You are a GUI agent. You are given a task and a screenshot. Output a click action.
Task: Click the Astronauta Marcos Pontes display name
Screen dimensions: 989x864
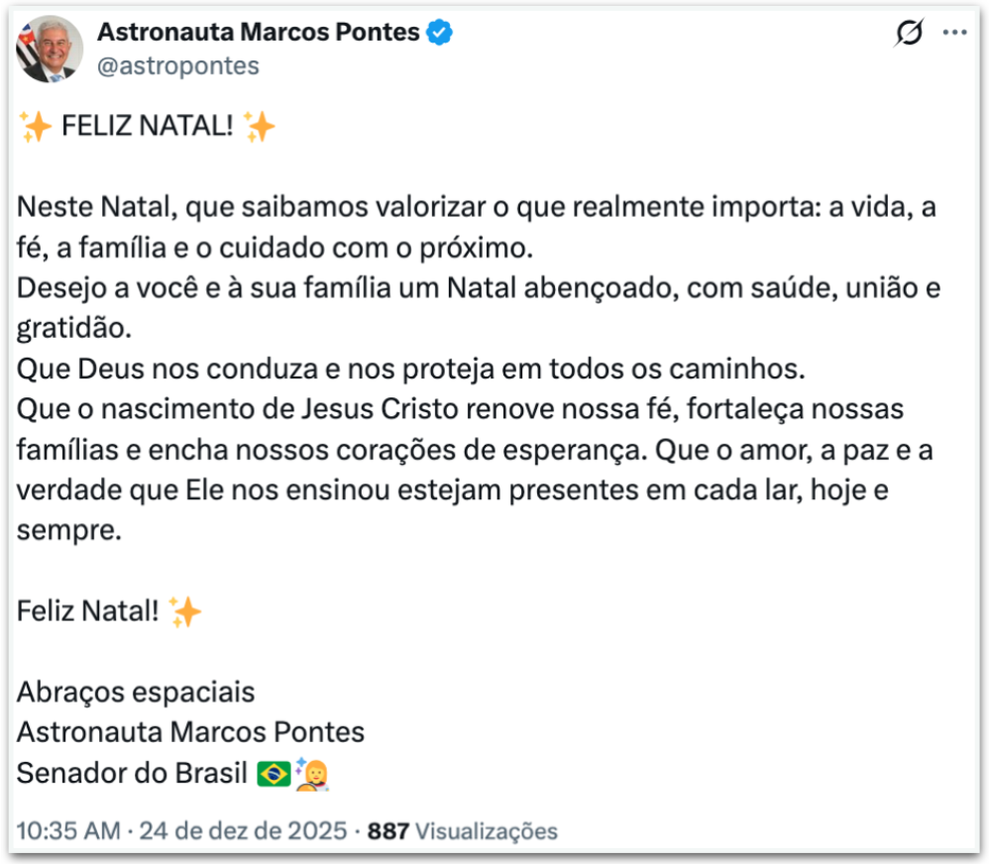click(258, 33)
